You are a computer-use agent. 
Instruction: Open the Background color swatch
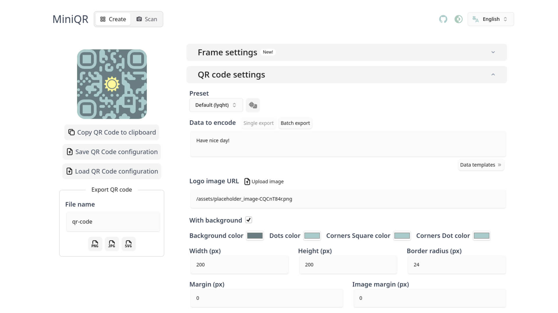click(x=255, y=236)
